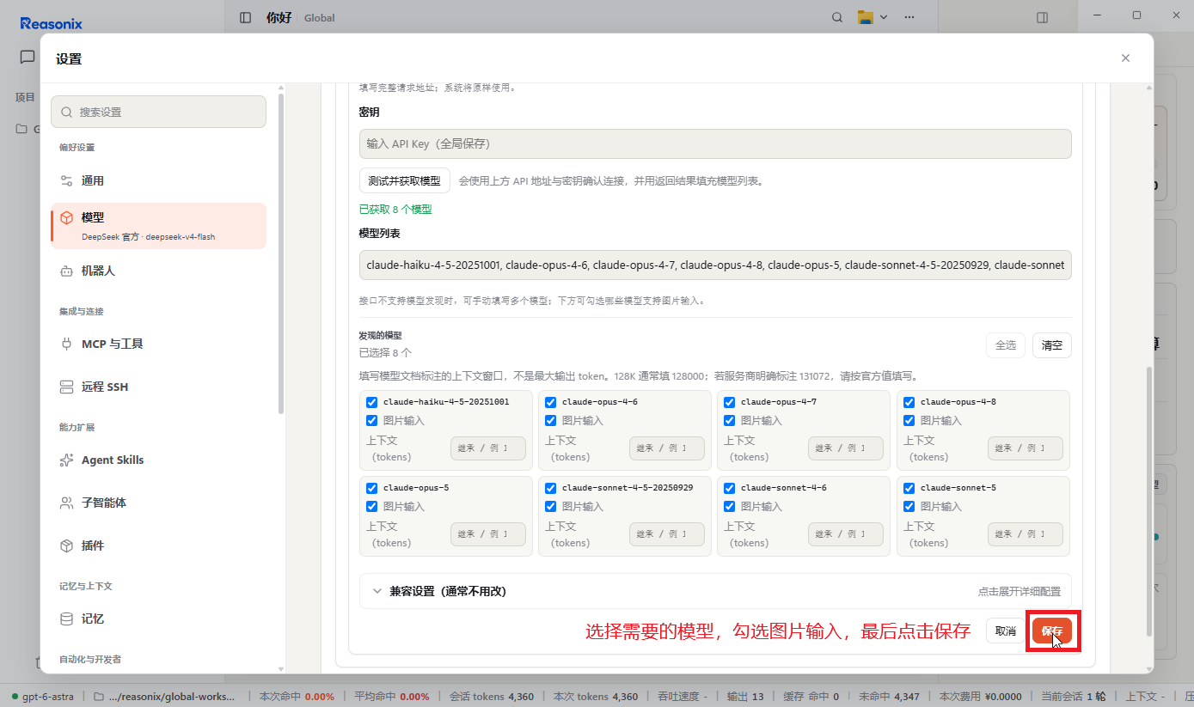Screen dimensions: 1194x707
Task: Select 机器人 in settings sidebar
Action: click(159, 271)
